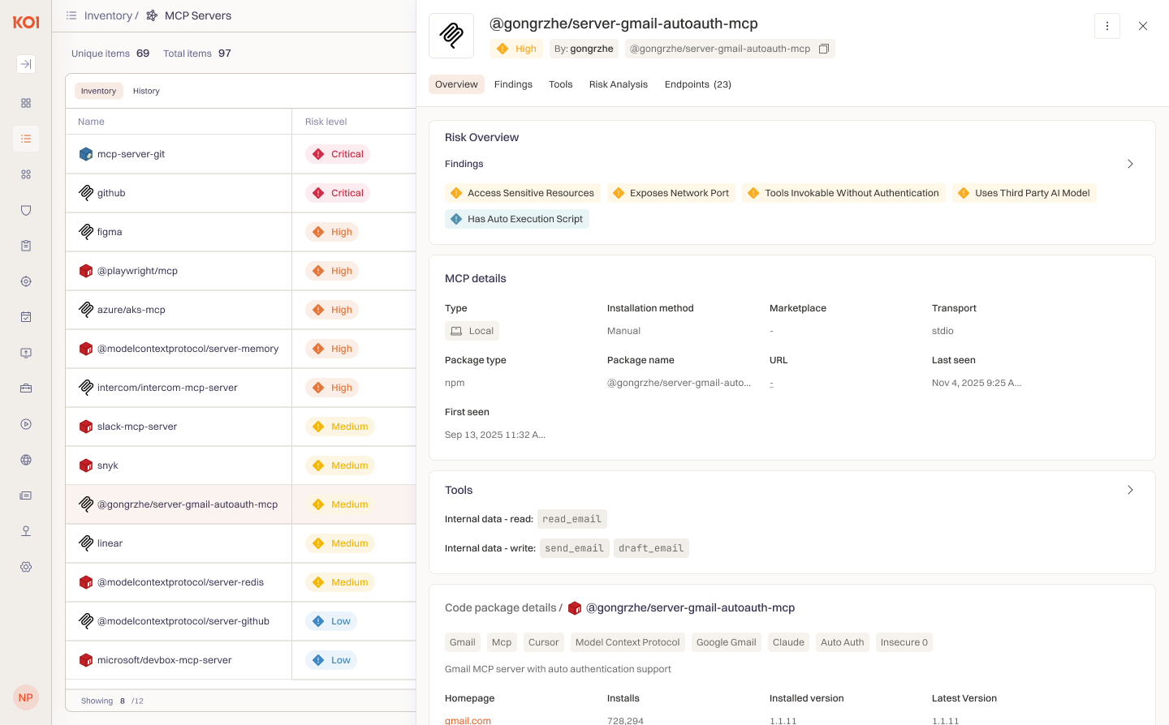Expand the Tools section chevron
The height and width of the screenshot is (725, 1169).
[x=1130, y=490]
